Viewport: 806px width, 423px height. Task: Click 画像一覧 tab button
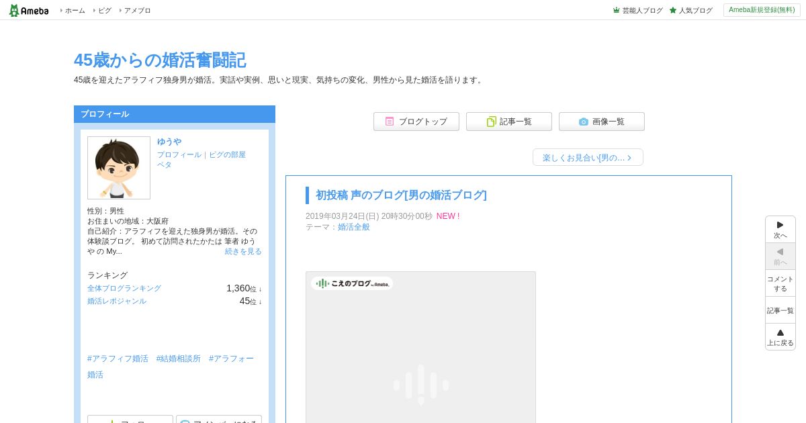[x=602, y=122]
